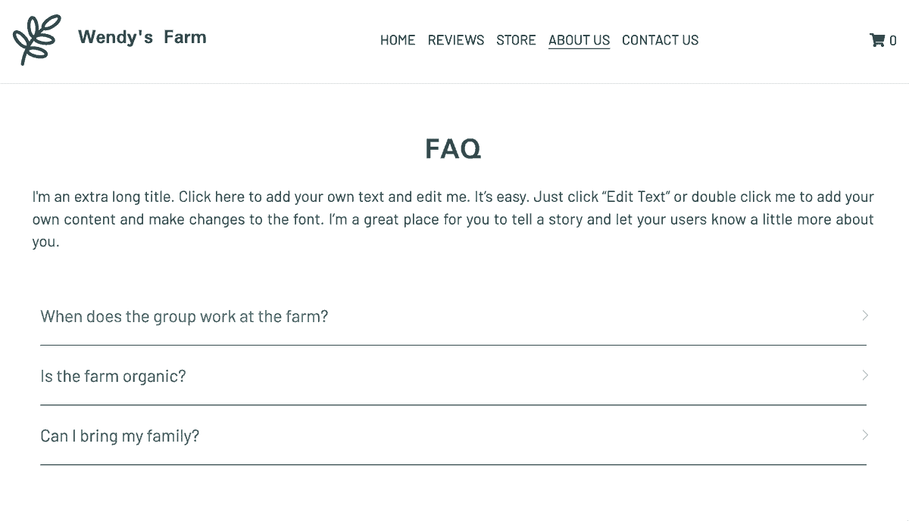The image size is (909, 521).
Task: Navigate to the STORE menu item
Action: point(516,40)
